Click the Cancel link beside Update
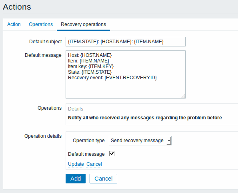The width and height of the screenshot is (238, 193). [x=94, y=164]
